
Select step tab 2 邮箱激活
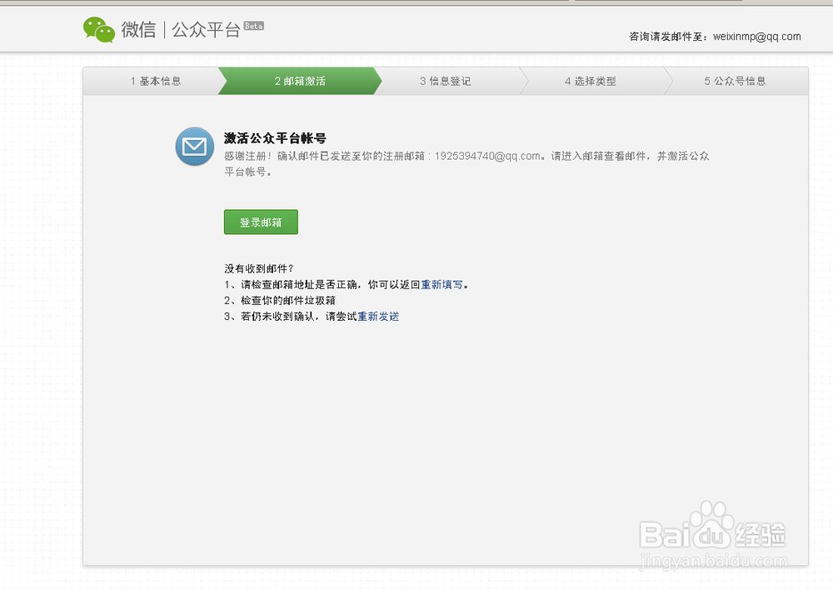pyautogui.click(x=300, y=81)
